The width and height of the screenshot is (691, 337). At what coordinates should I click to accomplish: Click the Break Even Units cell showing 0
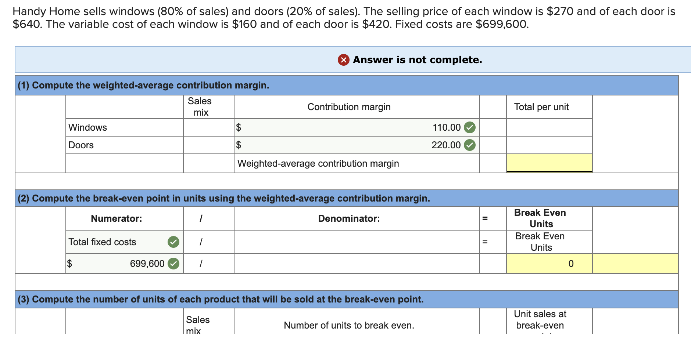549,263
